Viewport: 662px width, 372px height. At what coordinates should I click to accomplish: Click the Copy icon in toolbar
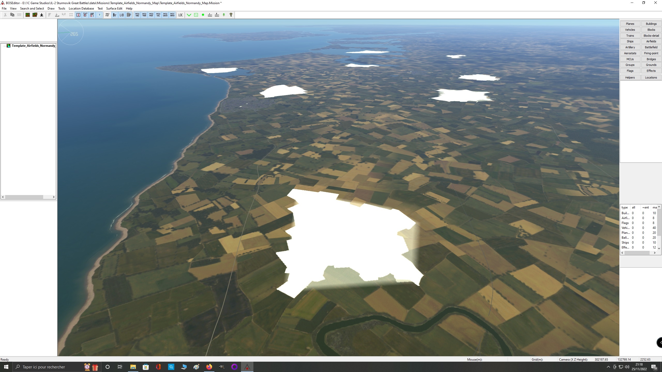[x=12, y=15]
